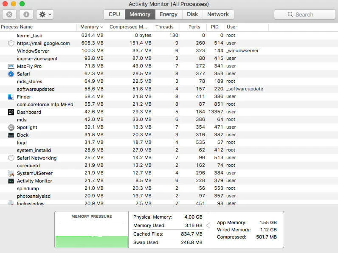This screenshot has height=253, width=338.
Task: Switch to the Energy tab
Action: [169, 14]
